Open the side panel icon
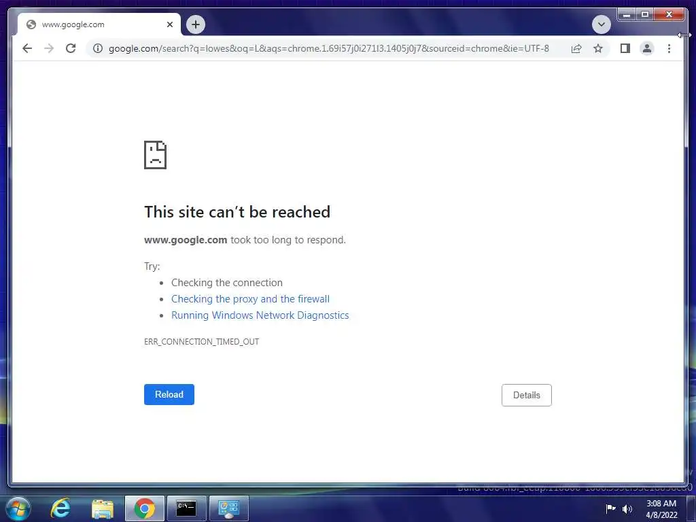This screenshot has width=696, height=522. (625, 48)
